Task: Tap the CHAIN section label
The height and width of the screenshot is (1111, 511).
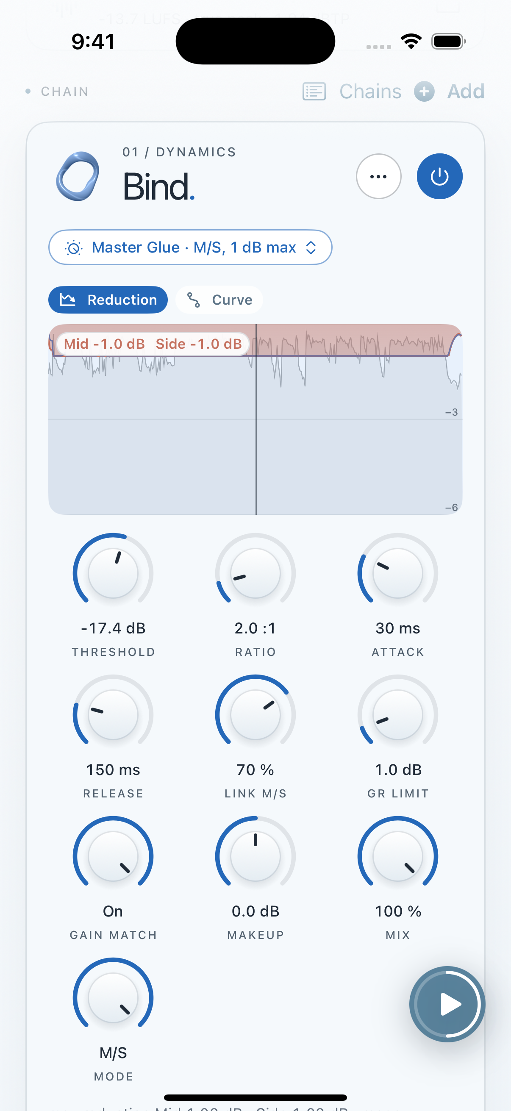Action: pyautogui.click(x=65, y=92)
